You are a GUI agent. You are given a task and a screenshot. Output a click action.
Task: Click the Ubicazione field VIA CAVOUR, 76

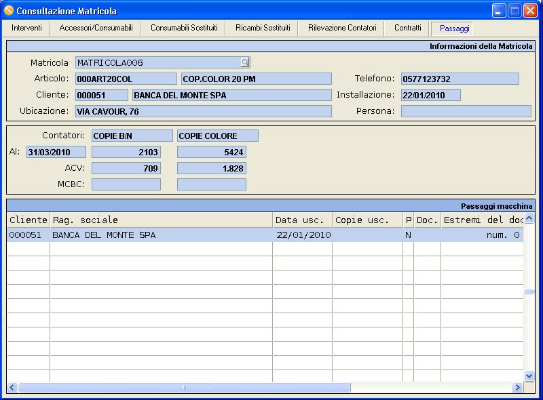[x=203, y=111]
